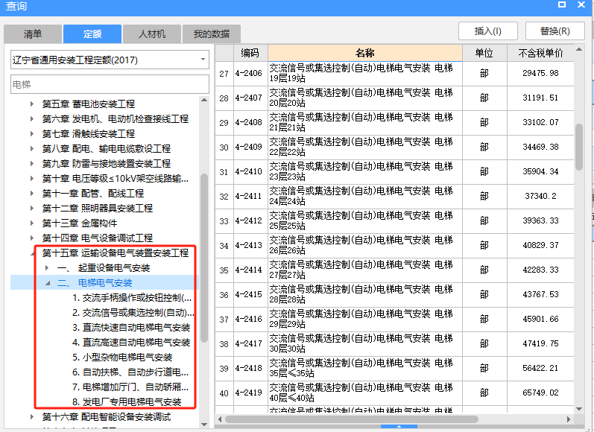Open the 人材机 tab
This screenshot has width=594, height=432.
click(x=152, y=34)
